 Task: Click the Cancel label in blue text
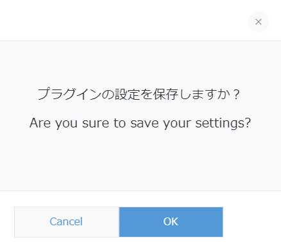point(66,221)
